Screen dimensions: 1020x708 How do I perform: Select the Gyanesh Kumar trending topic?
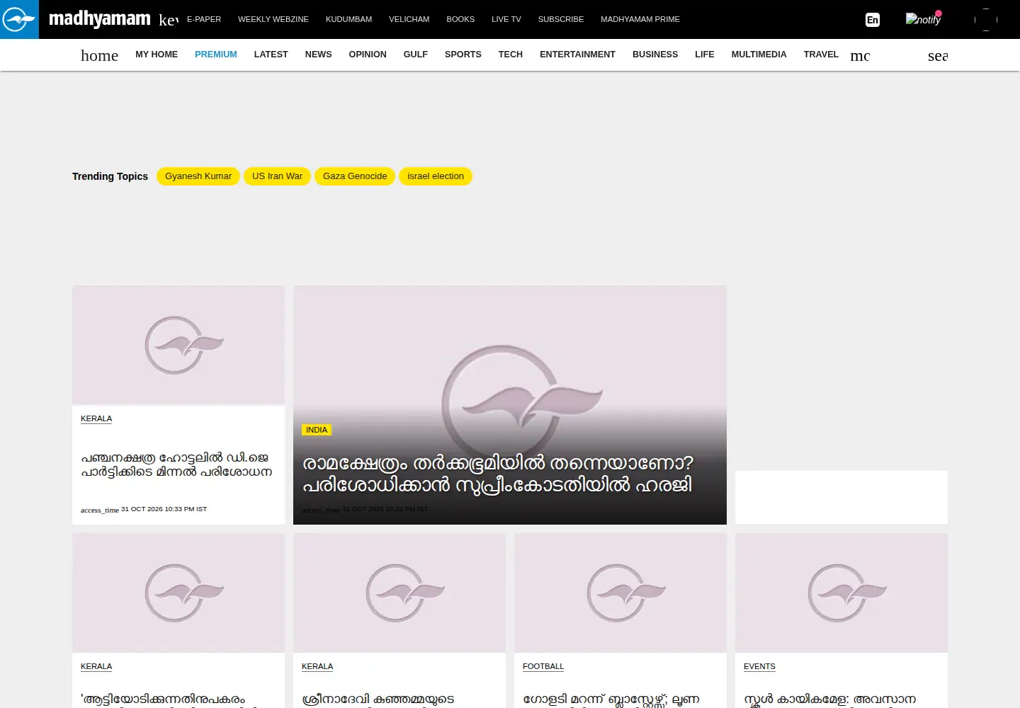(x=198, y=176)
